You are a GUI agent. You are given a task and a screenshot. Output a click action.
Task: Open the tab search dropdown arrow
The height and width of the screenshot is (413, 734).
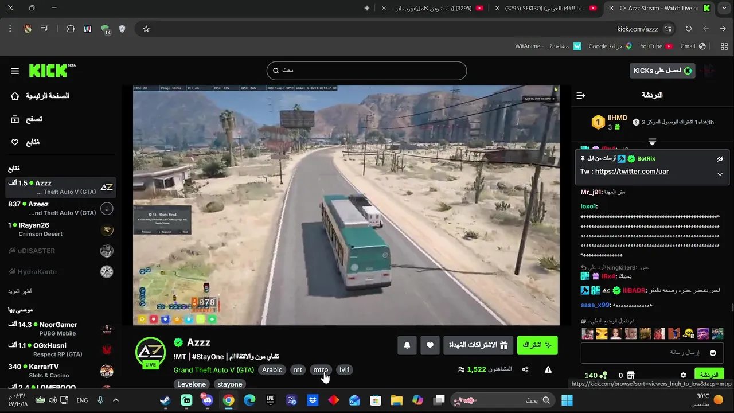(x=723, y=8)
